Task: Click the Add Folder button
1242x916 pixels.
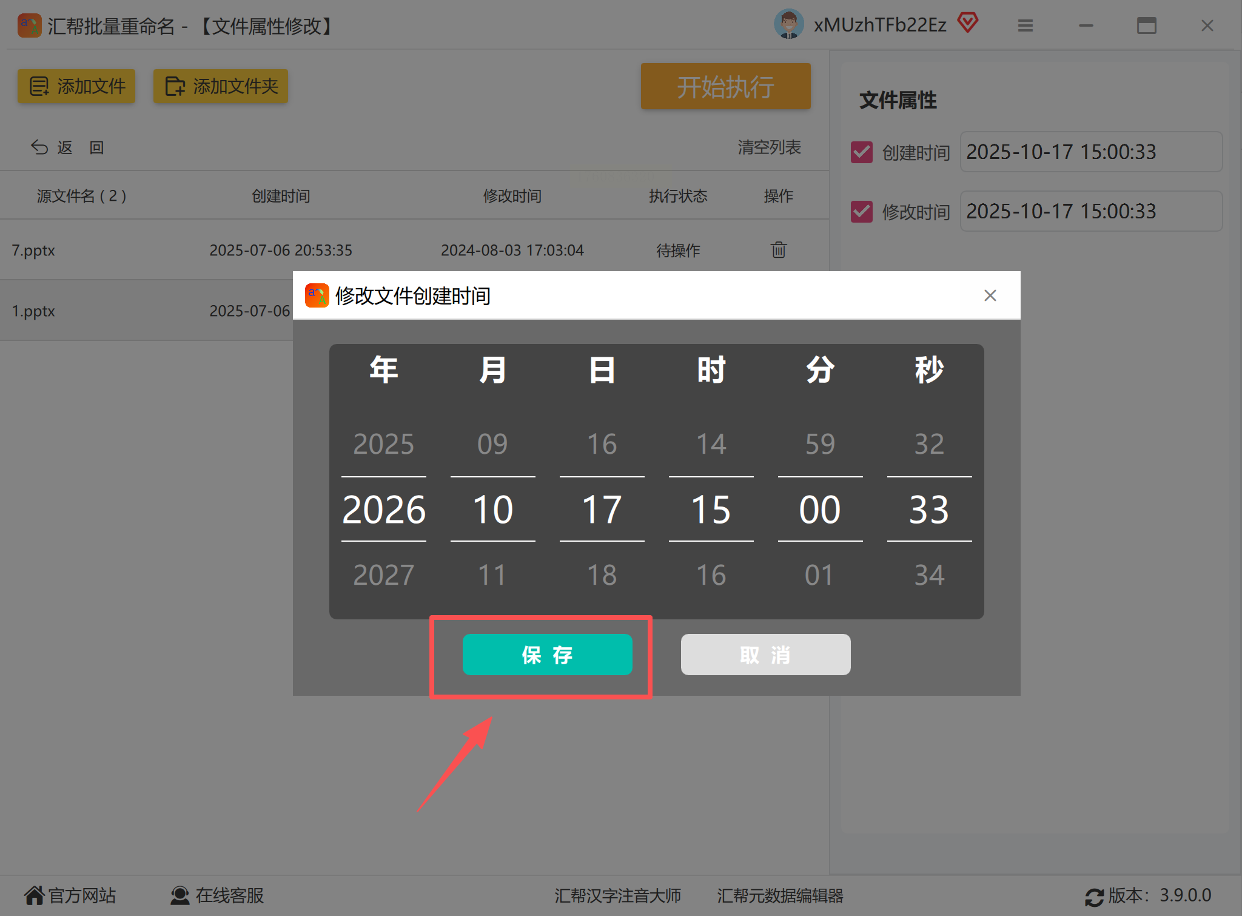Action: (x=221, y=86)
